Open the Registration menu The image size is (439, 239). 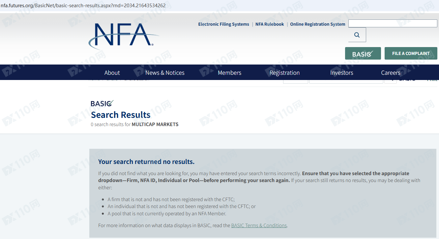285,73
